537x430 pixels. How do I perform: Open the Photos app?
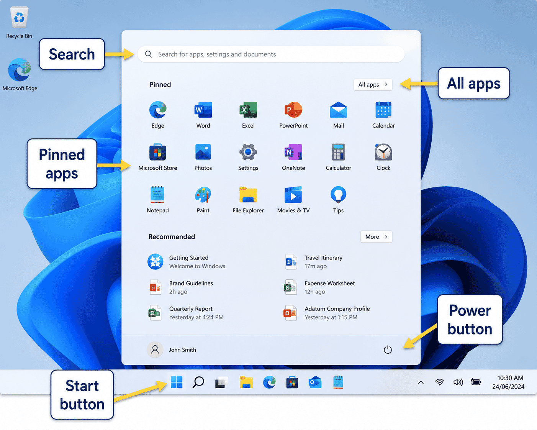[203, 157]
